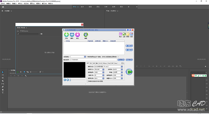Open the audio track selection dropdown
This screenshot has width=209, height=114.
(x=85, y=57)
